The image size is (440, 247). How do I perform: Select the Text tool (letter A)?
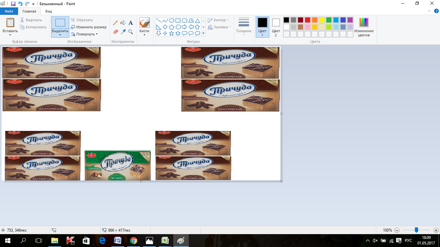coord(131,23)
